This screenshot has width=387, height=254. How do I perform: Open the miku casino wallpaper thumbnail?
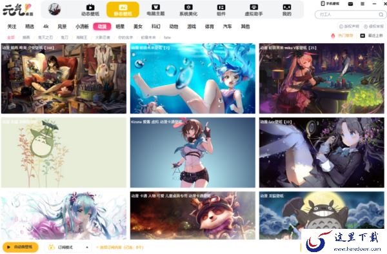[x=322, y=79]
